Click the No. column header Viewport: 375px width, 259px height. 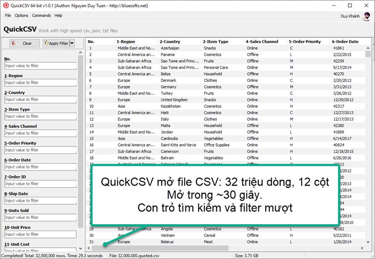[x=100, y=42]
